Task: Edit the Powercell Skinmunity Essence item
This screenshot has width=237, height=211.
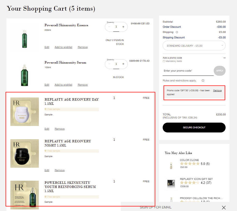Action: tap(47, 47)
